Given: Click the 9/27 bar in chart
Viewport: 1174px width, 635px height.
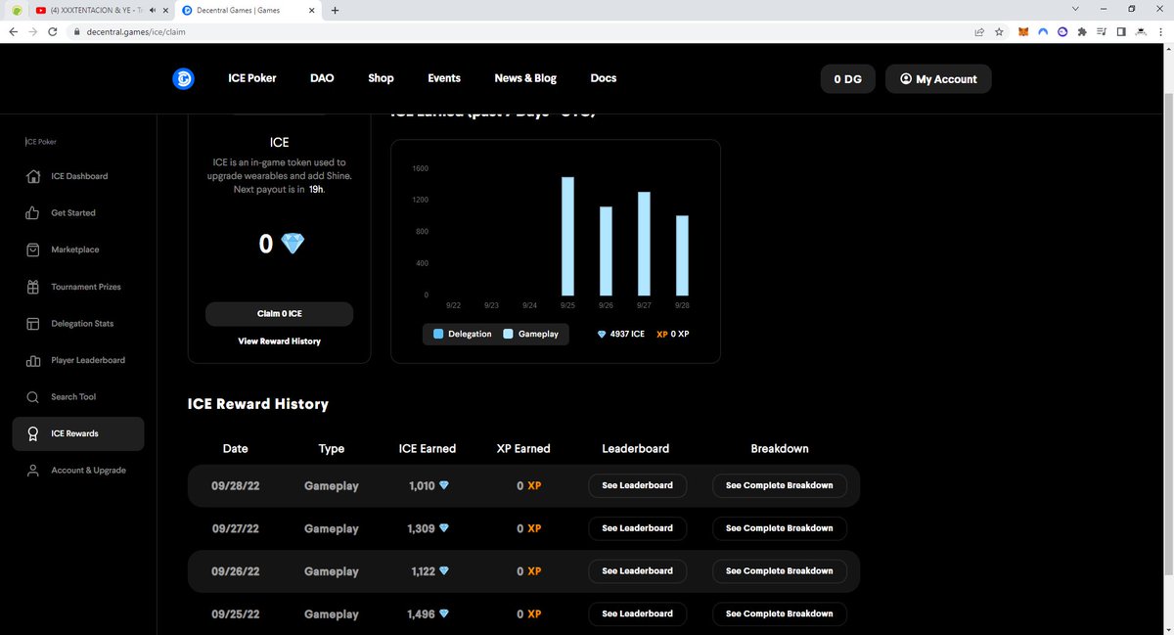Looking at the screenshot, I should 644,244.
